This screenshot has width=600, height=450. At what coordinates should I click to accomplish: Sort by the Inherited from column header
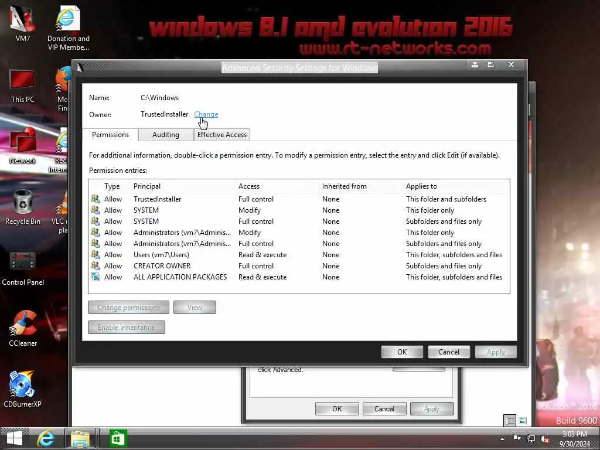point(344,186)
